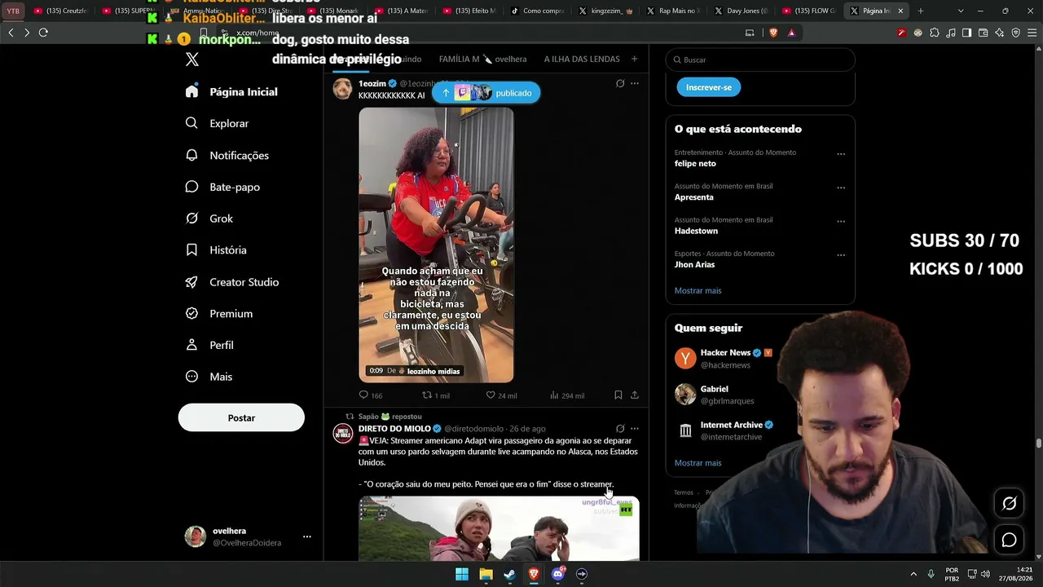Click Mostrar mais under trending topics
The height and width of the screenshot is (587, 1043).
(x=698, y=290)
